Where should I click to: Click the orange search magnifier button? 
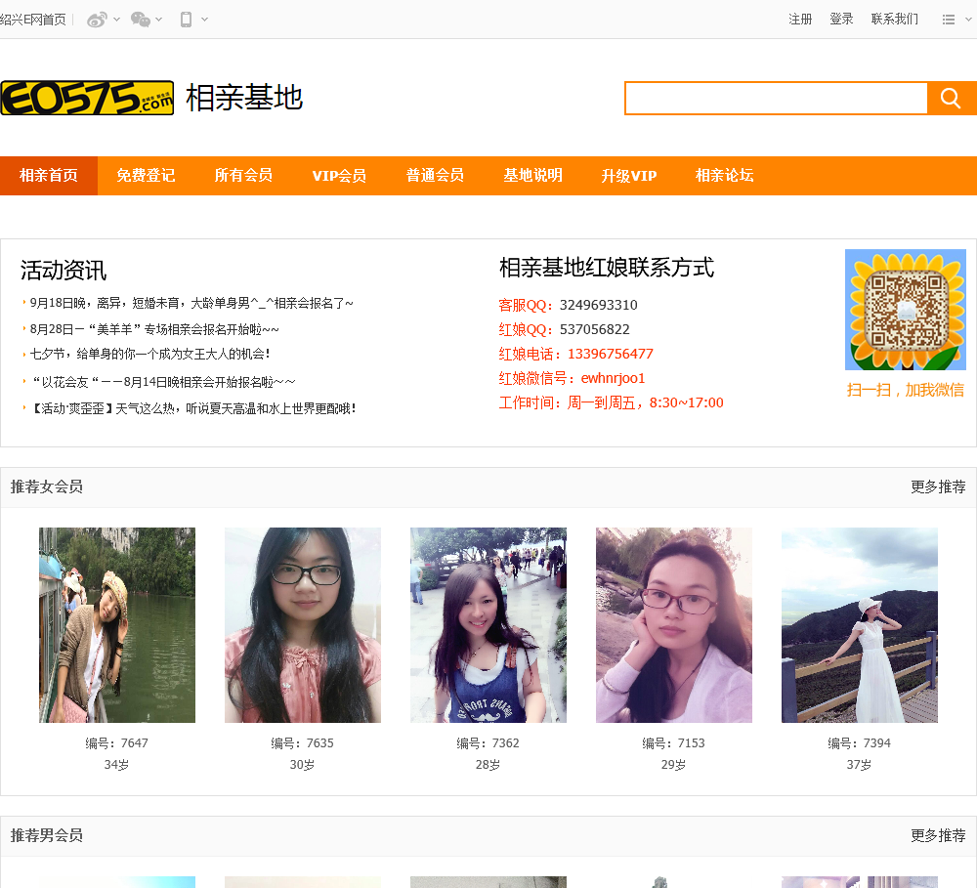pyautogui.click(x=951, y=98)
